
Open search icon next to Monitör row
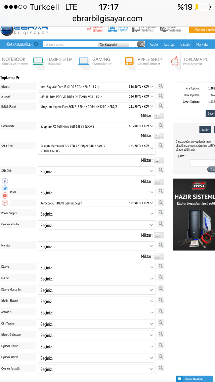tap(161, 245)
